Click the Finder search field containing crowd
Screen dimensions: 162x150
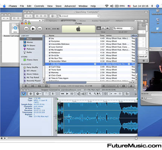79,16
